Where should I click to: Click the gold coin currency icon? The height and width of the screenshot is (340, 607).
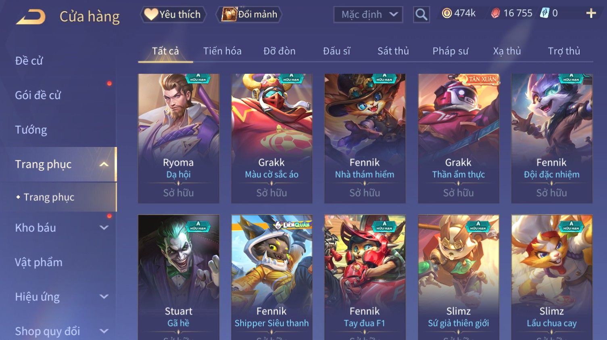[447, 13]
